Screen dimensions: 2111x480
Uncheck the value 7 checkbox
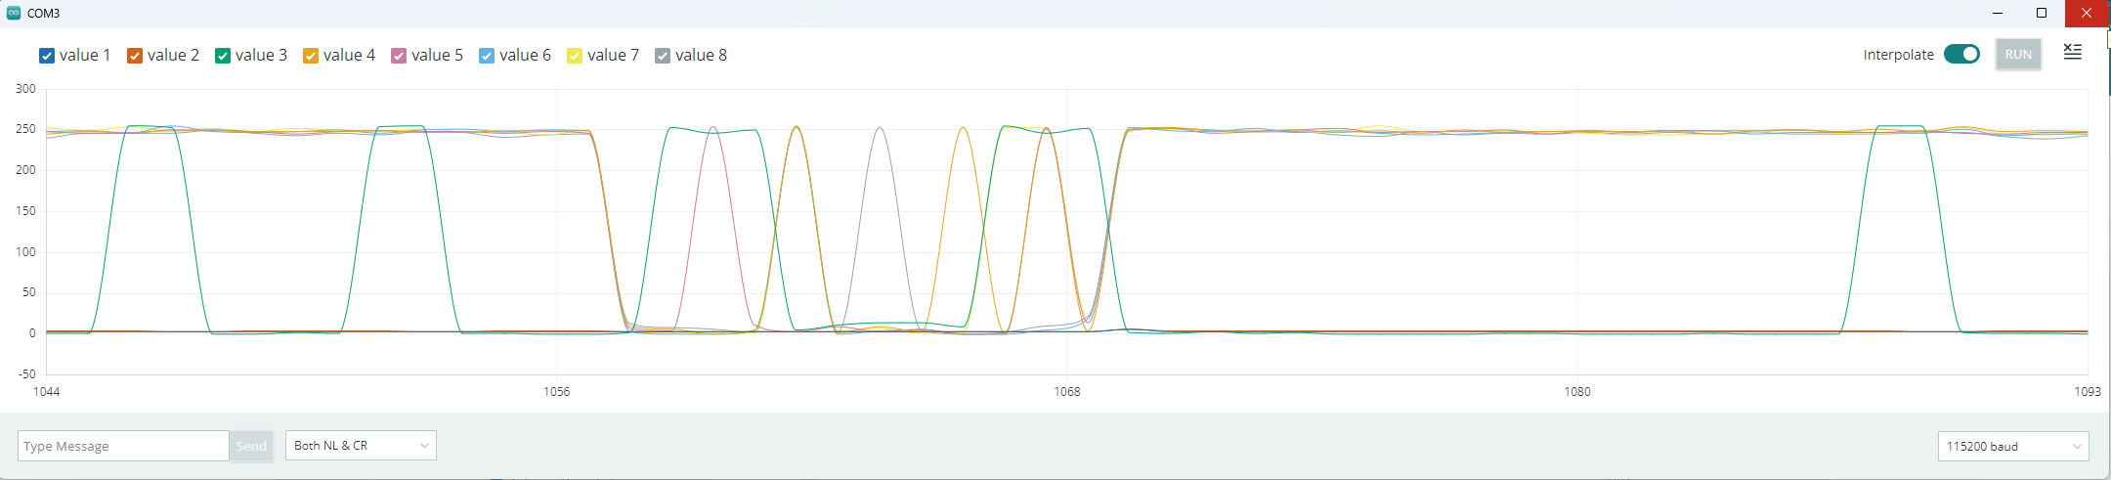(575, 56)
